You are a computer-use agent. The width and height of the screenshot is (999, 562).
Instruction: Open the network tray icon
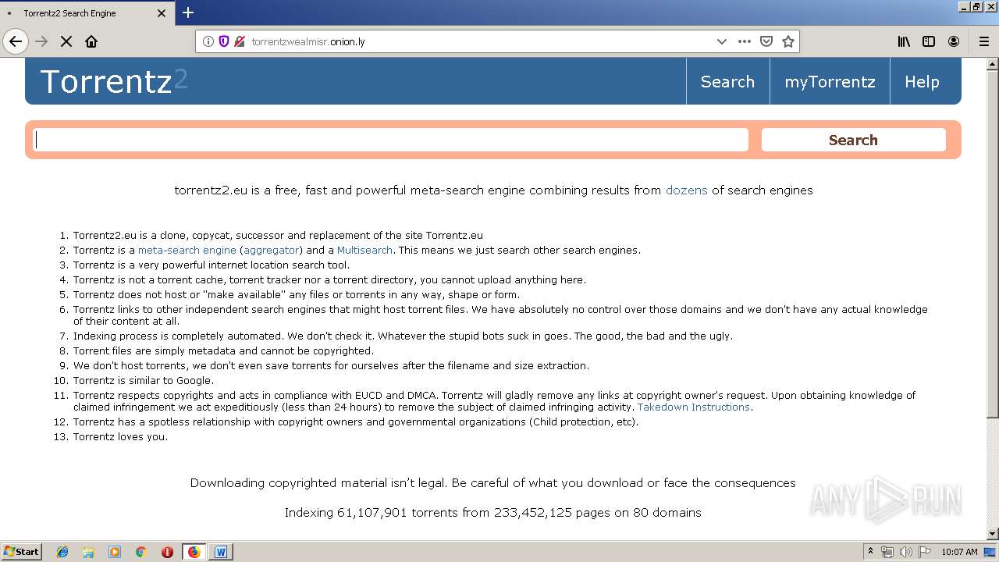tap(887, 552)
